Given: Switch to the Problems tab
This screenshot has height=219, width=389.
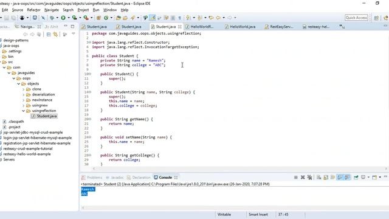Looking at the screenshot, I should 92,177.
